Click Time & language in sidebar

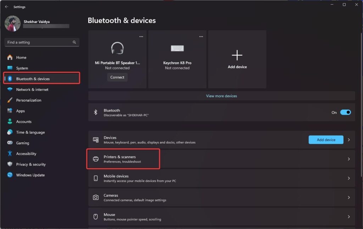42,132
